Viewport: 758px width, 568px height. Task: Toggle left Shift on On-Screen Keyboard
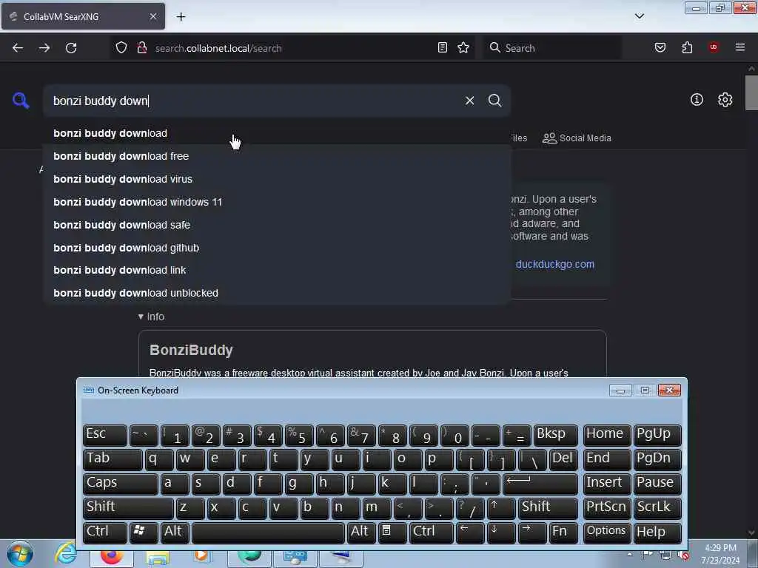click(127, 507)
